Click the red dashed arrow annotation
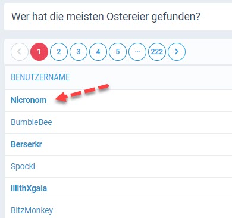232x218 pixels. point(82,92)
